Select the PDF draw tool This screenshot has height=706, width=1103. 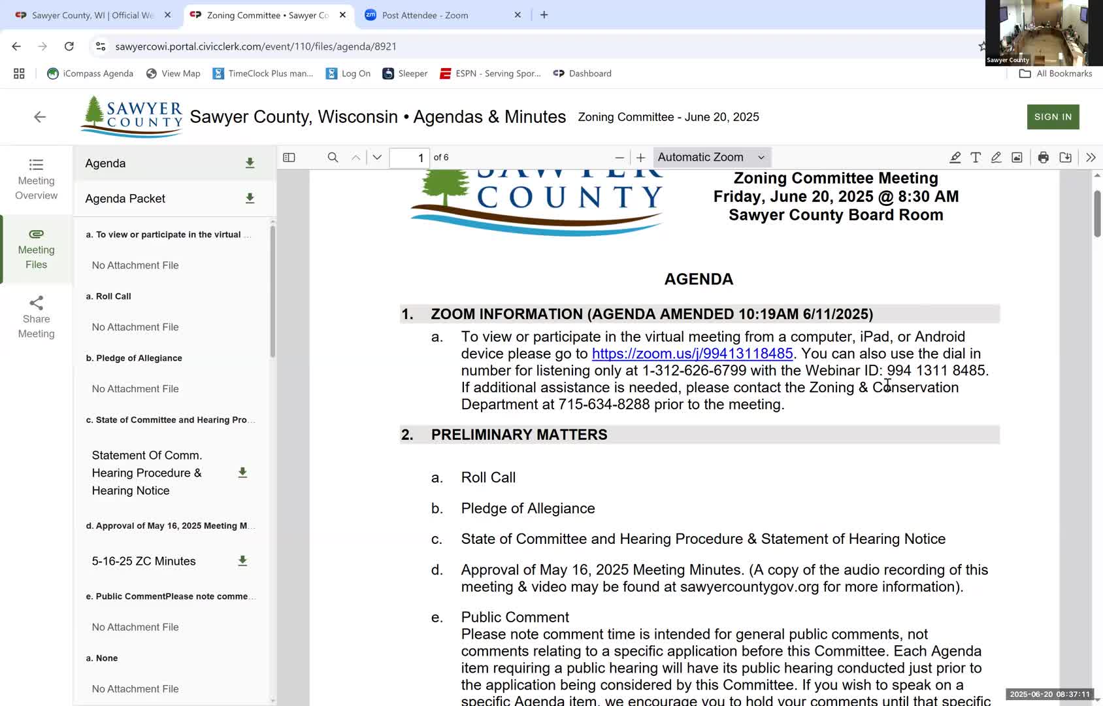pos(996,158)
